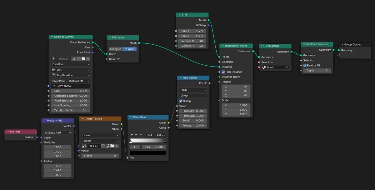Click the Fac input socket of Color Ramp
Image resolution: width=375 pixels, height=190 pixels.
pyautogui.click(x=127, y=158)
